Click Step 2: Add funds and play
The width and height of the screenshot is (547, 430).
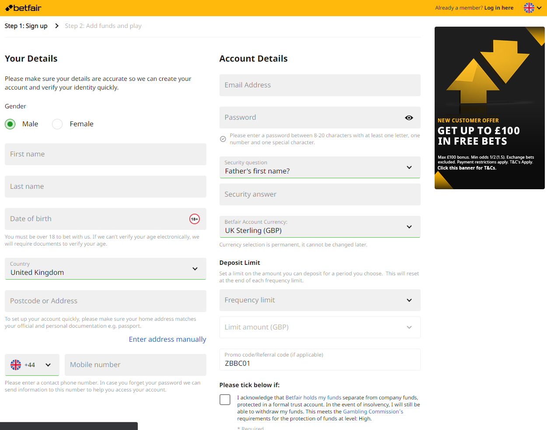pos(103,26)
